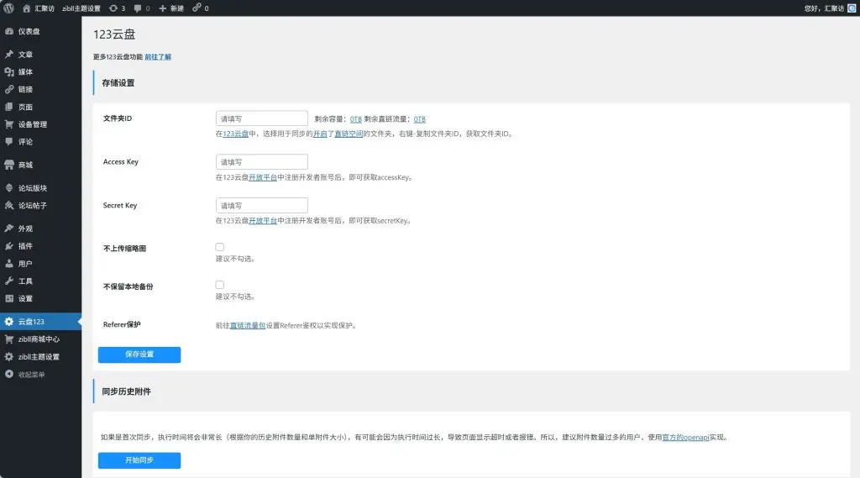The image size is (860, 478).
Task: Focus the 文件夹ID input field
Action: 262,118
